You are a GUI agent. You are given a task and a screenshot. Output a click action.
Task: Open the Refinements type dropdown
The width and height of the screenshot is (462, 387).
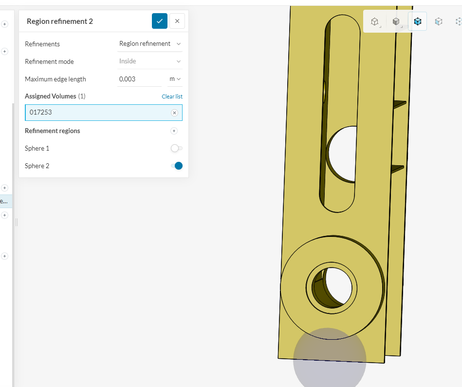click(x=149, y=44)
